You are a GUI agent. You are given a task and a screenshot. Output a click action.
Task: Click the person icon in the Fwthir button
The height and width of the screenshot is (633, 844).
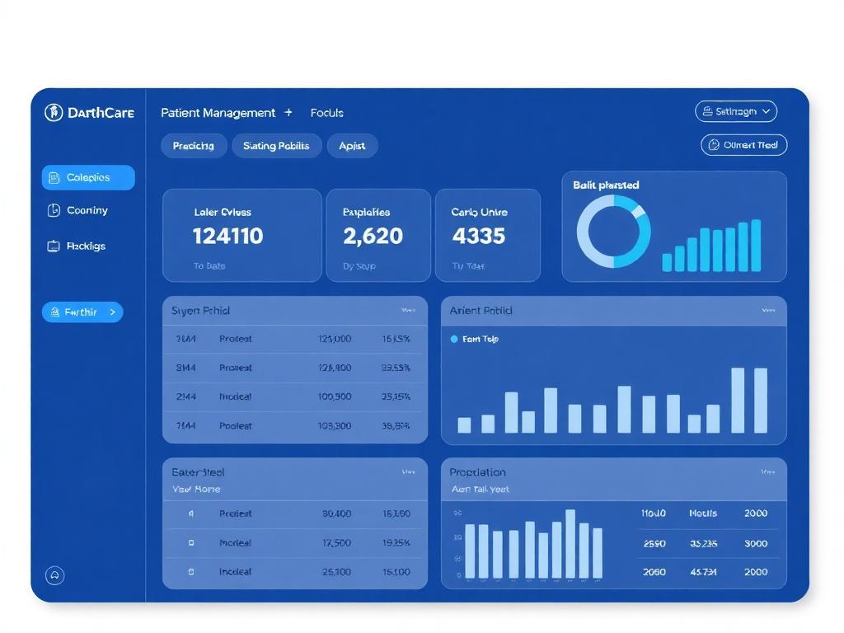[55, 312]
